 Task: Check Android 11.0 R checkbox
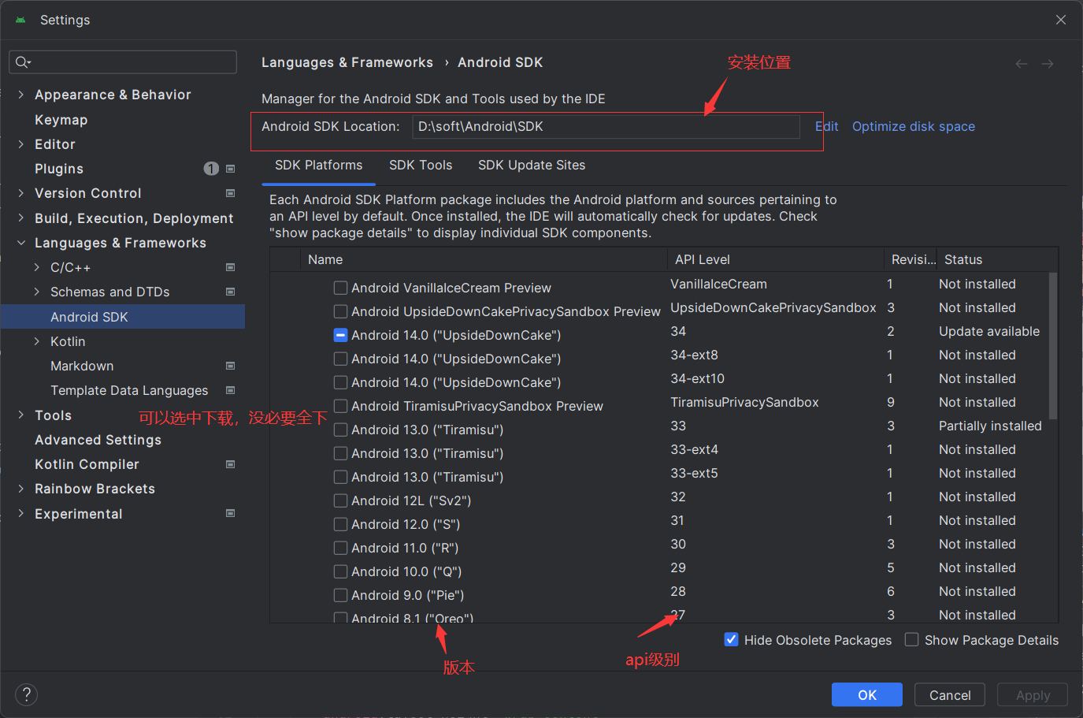(x=340, y=548)
